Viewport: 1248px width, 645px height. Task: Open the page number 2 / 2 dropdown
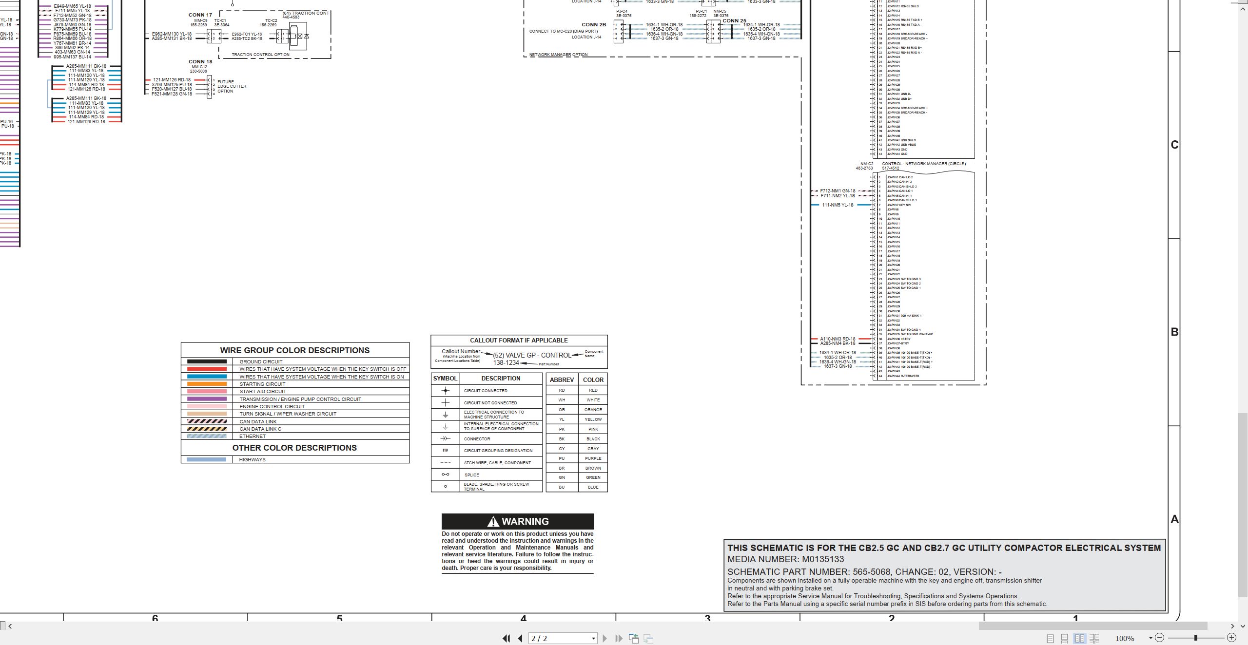pyautogui.click(x=593, y=638)
